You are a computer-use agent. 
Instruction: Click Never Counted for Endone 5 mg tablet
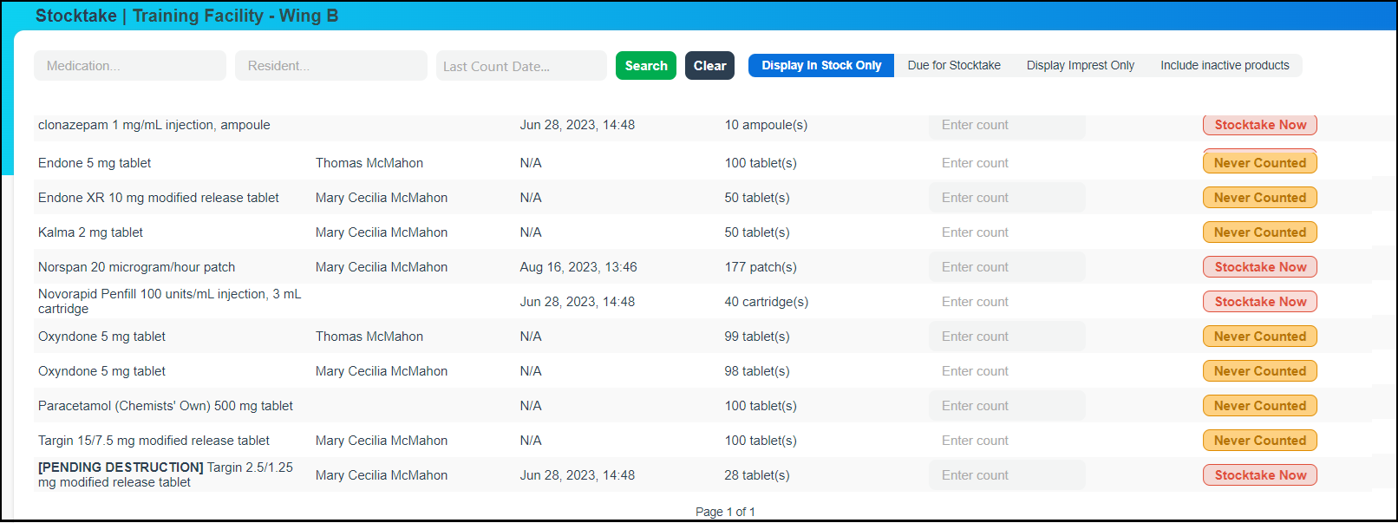[1259, 163]
